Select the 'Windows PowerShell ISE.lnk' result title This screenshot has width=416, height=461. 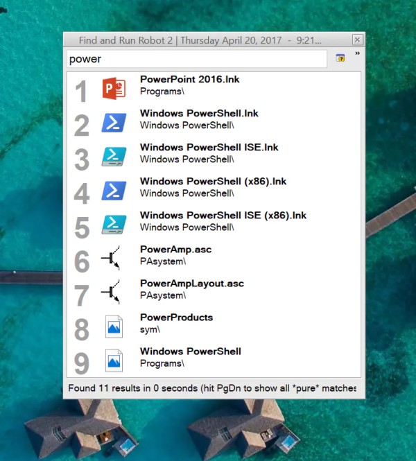tap(209, 147)
